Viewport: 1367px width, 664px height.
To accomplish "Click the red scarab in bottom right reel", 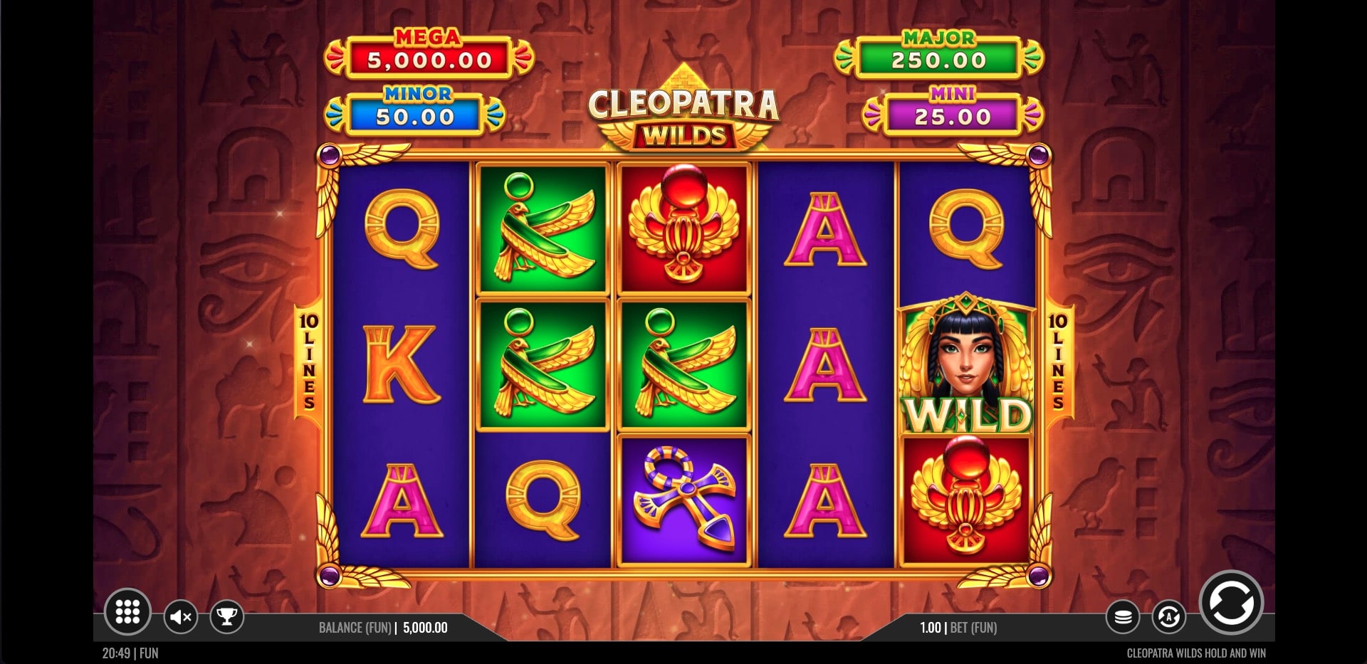I will (966, 500).
